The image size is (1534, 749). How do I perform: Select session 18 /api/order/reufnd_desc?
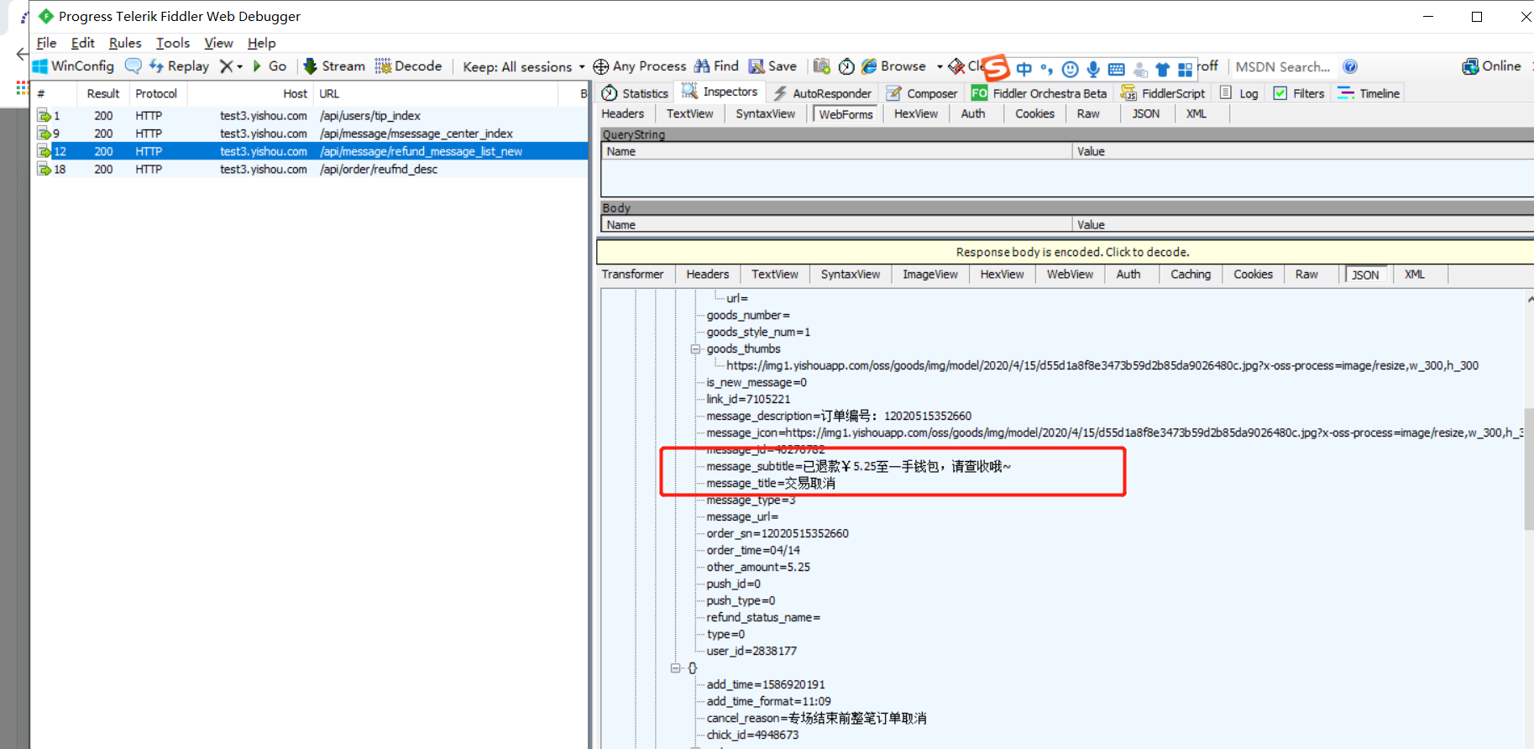point(309,169)
